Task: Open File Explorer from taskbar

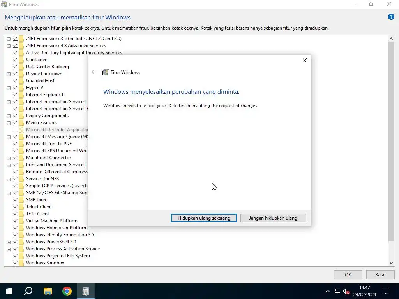Action: coord(48,291)
